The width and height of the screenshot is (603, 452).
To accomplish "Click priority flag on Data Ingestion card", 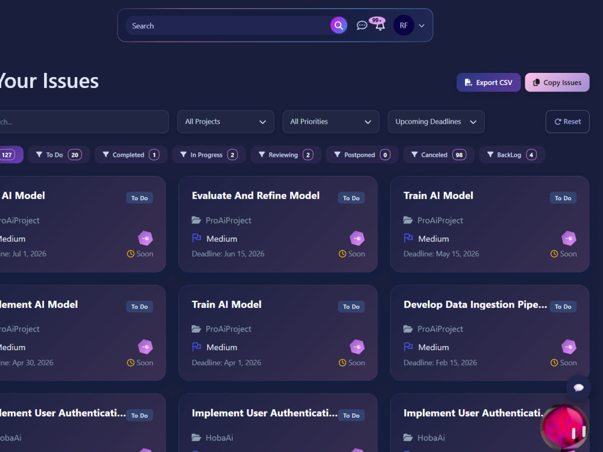I will (x=408, y=347).
